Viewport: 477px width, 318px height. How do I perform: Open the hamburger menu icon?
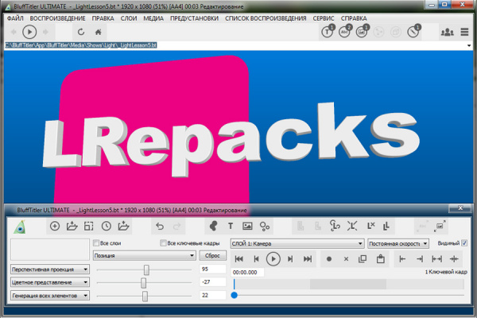click(x=464, y=32)
